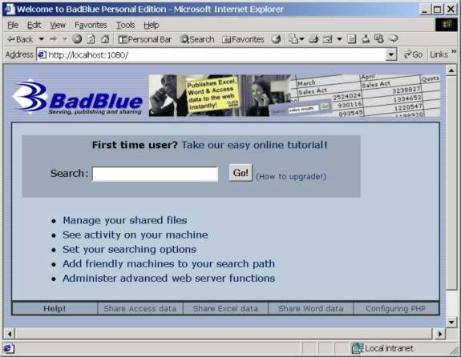461x357 pixels.
Task: Open the File menu
Action: tap(13, 26)
